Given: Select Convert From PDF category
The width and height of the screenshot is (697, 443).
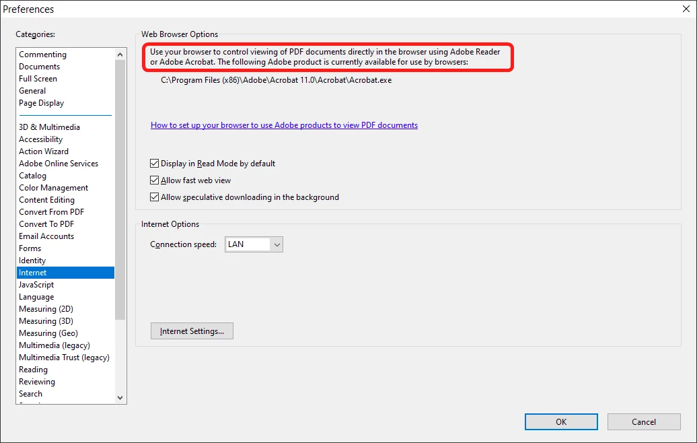Looking at the screenshot, I should (x=65, y=212).
